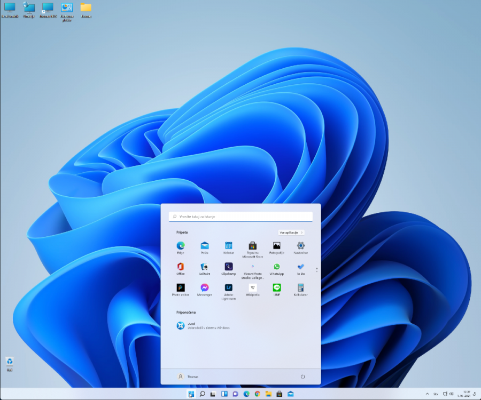Open the clock and calendar flyout

tap(463, 393)
